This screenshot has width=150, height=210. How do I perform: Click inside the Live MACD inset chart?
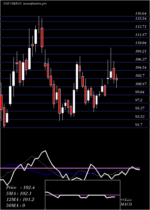point(82,195)
